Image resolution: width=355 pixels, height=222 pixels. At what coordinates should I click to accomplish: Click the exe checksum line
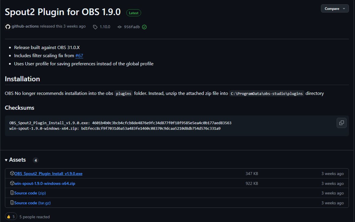pos(120,123)
